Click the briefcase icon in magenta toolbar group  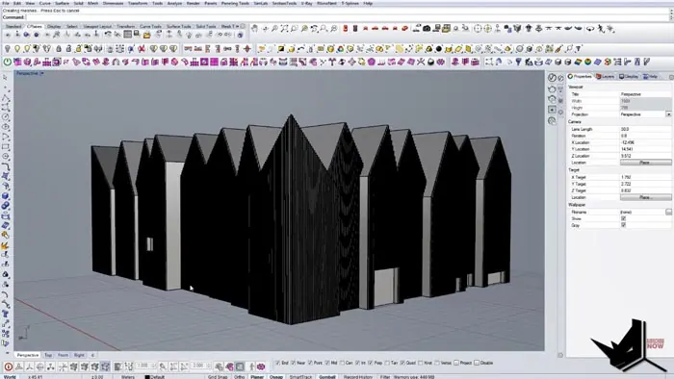click(475, 63)
